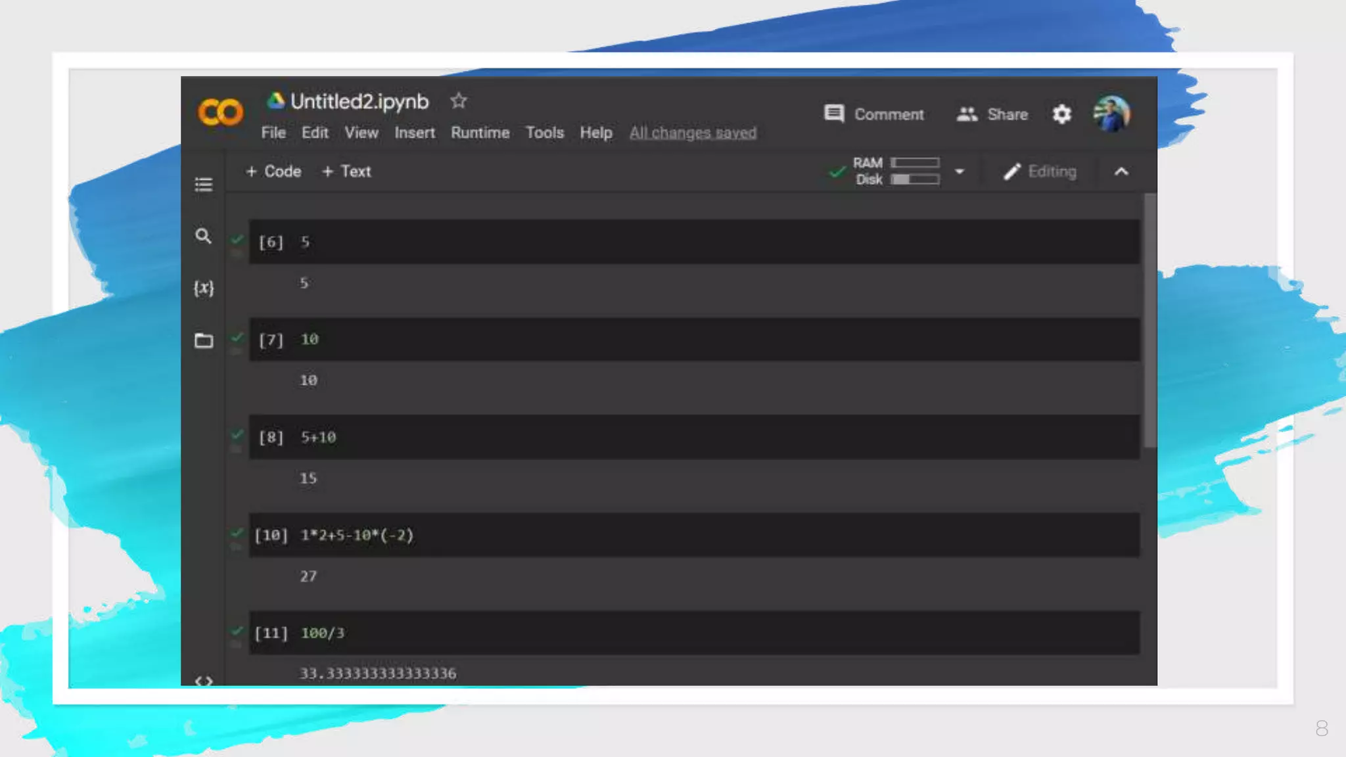Screen dimensions: 1346x757
Task: Open the Files folder sidebar icon
Action: point(204,340)
